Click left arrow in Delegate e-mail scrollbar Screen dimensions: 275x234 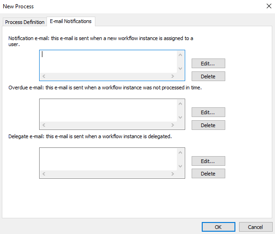coord(44,174)
